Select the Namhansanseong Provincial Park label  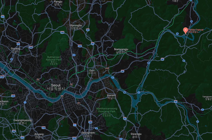point(107,112)
